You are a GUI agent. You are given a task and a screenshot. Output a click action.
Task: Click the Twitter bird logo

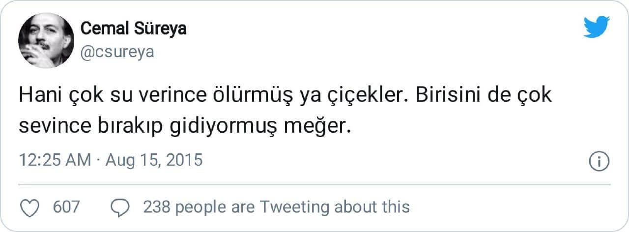click(596, 27)
